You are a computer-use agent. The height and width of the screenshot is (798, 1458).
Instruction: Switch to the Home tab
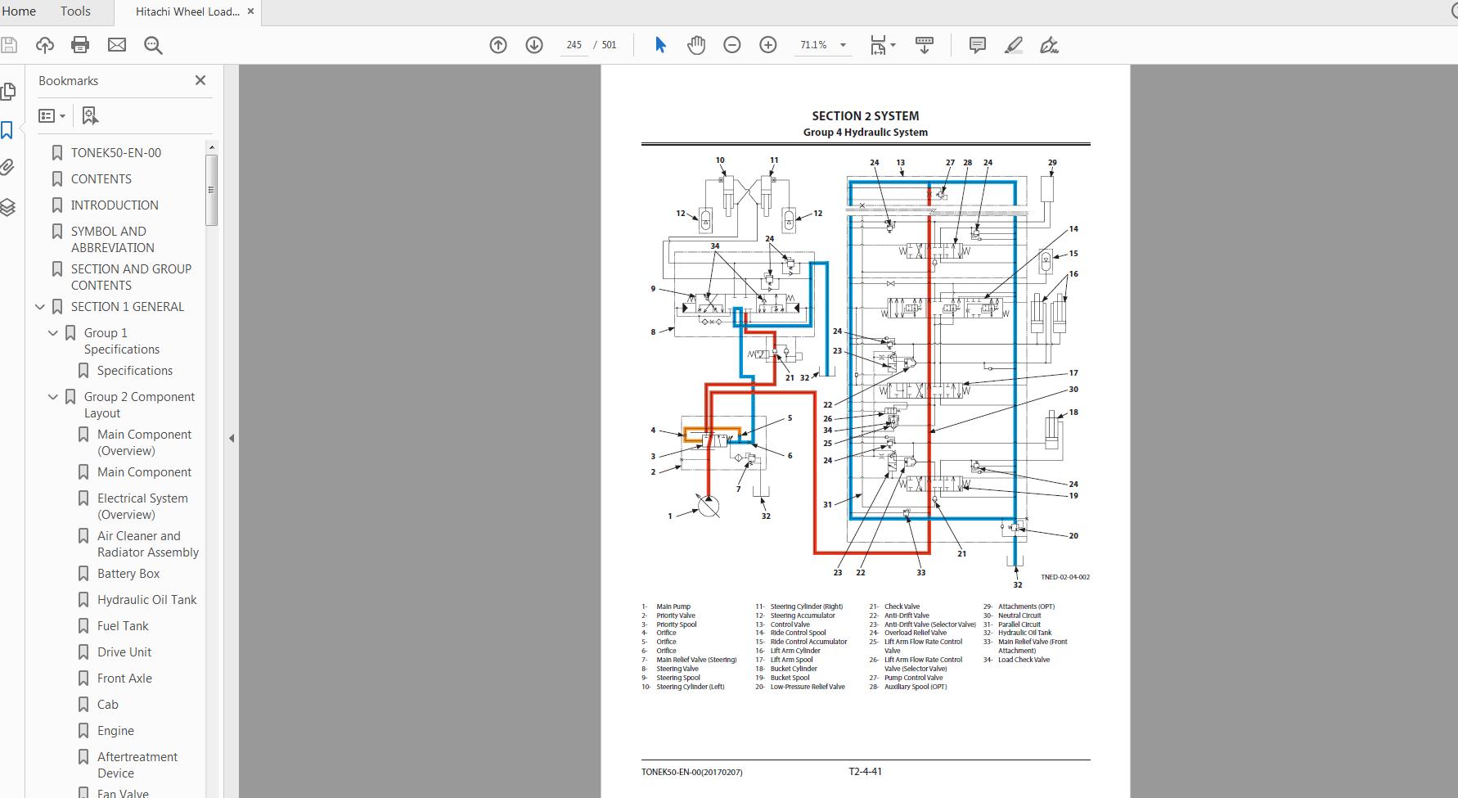19,11
